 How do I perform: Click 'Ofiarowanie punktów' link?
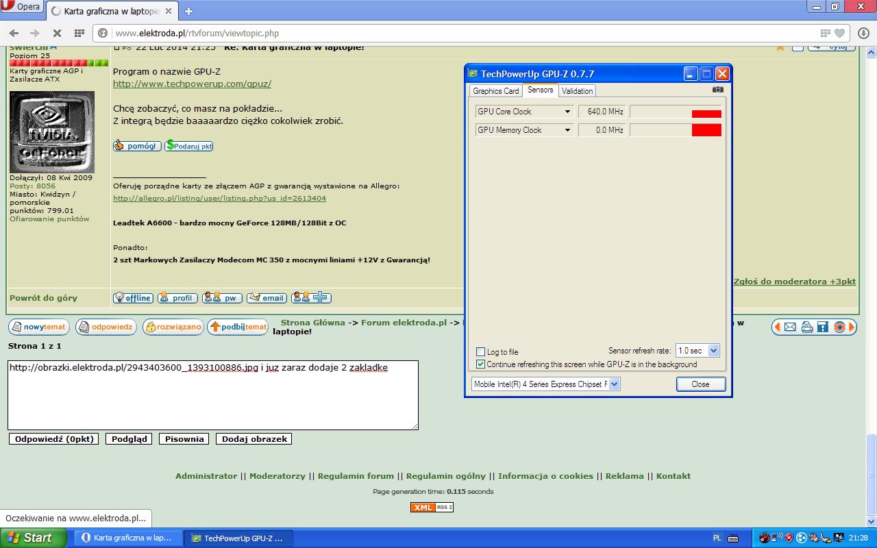point(49,219)
